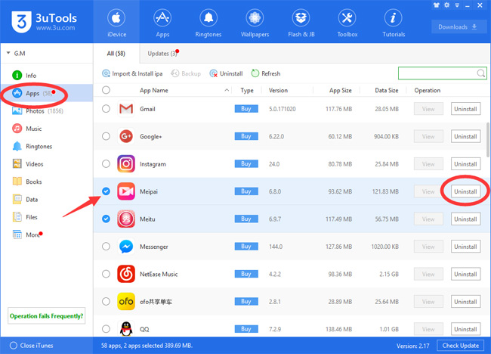
Task: Open settings gear in title bar
Action: click(x=446, y=5)
